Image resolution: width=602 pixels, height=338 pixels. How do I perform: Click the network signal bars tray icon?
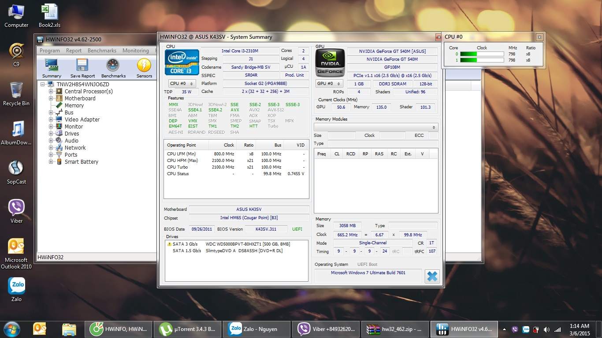557,329
